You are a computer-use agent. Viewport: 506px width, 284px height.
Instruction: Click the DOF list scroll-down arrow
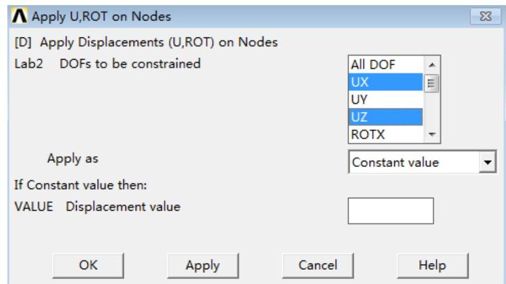coord(432,135)
